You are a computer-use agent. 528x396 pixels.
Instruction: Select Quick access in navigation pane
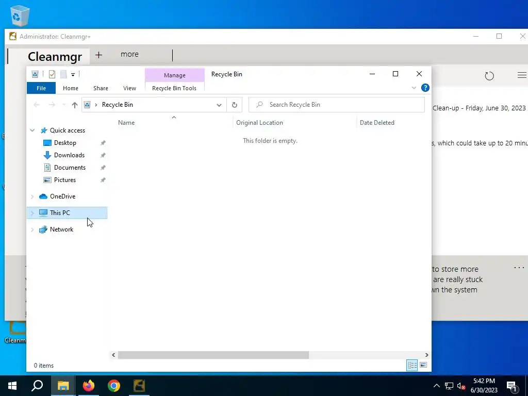pyautogui.click(x=68, y=130)
